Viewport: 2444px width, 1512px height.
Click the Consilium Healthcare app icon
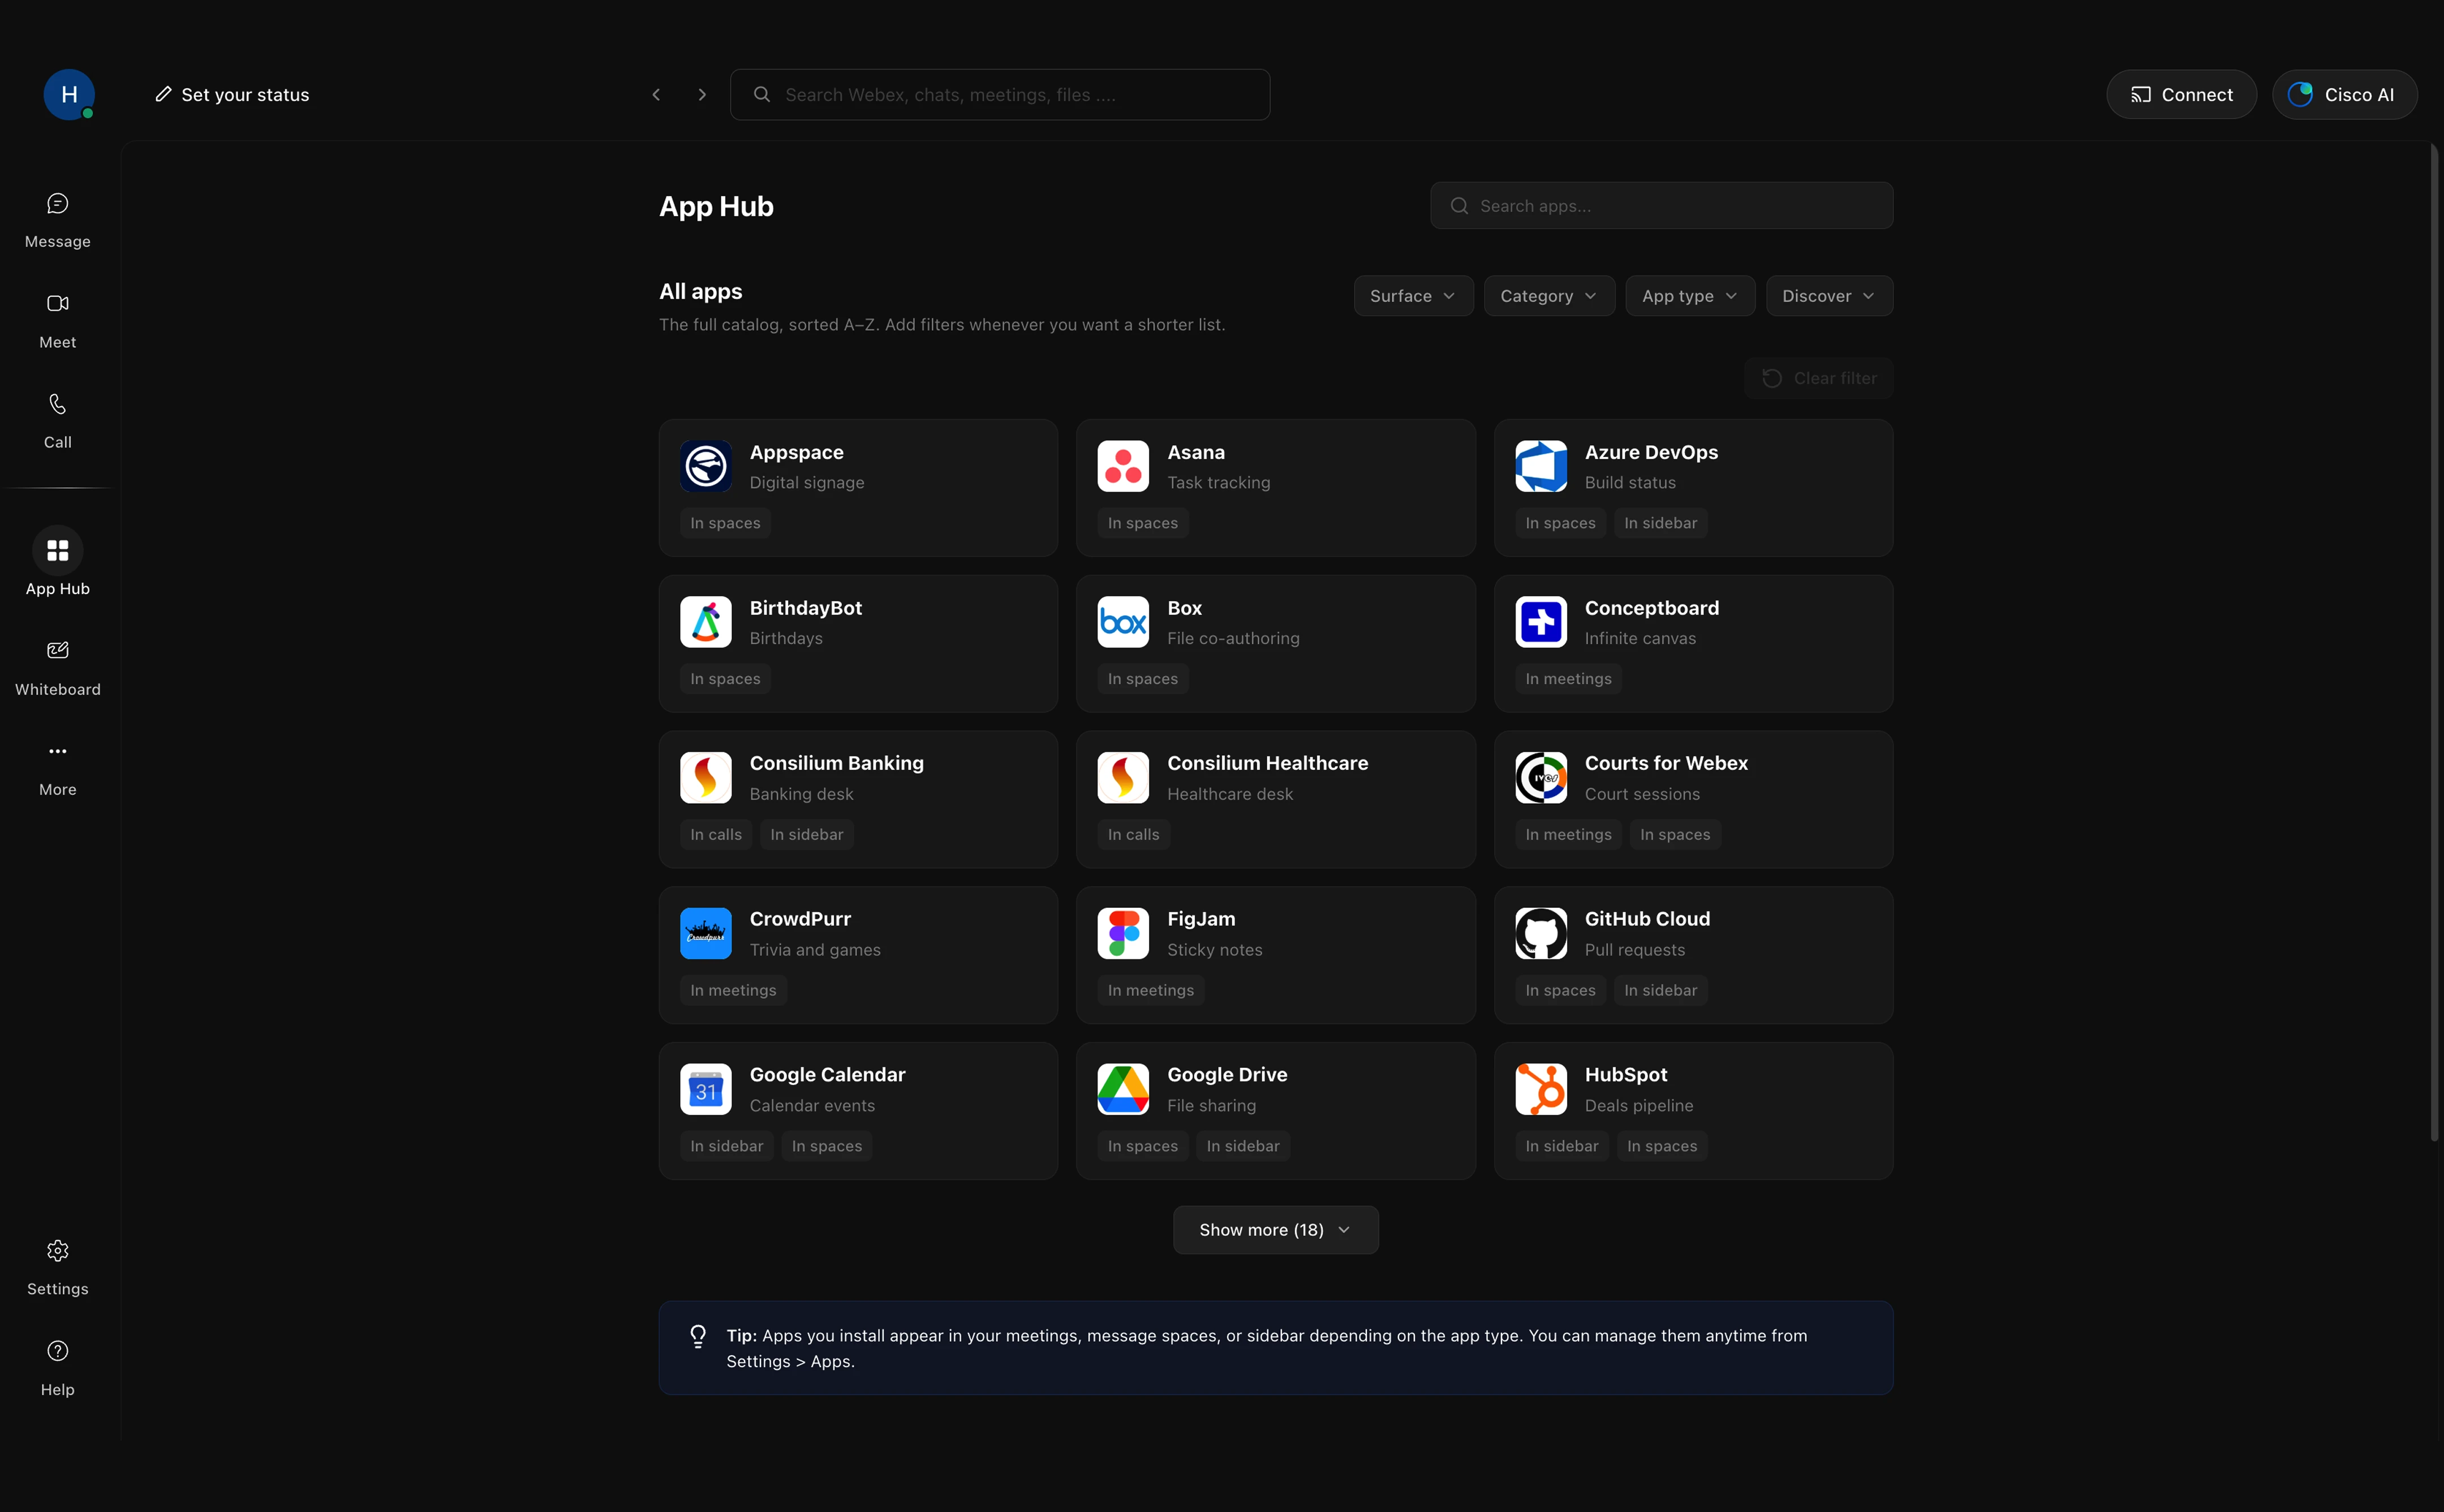pos(1123,778)
